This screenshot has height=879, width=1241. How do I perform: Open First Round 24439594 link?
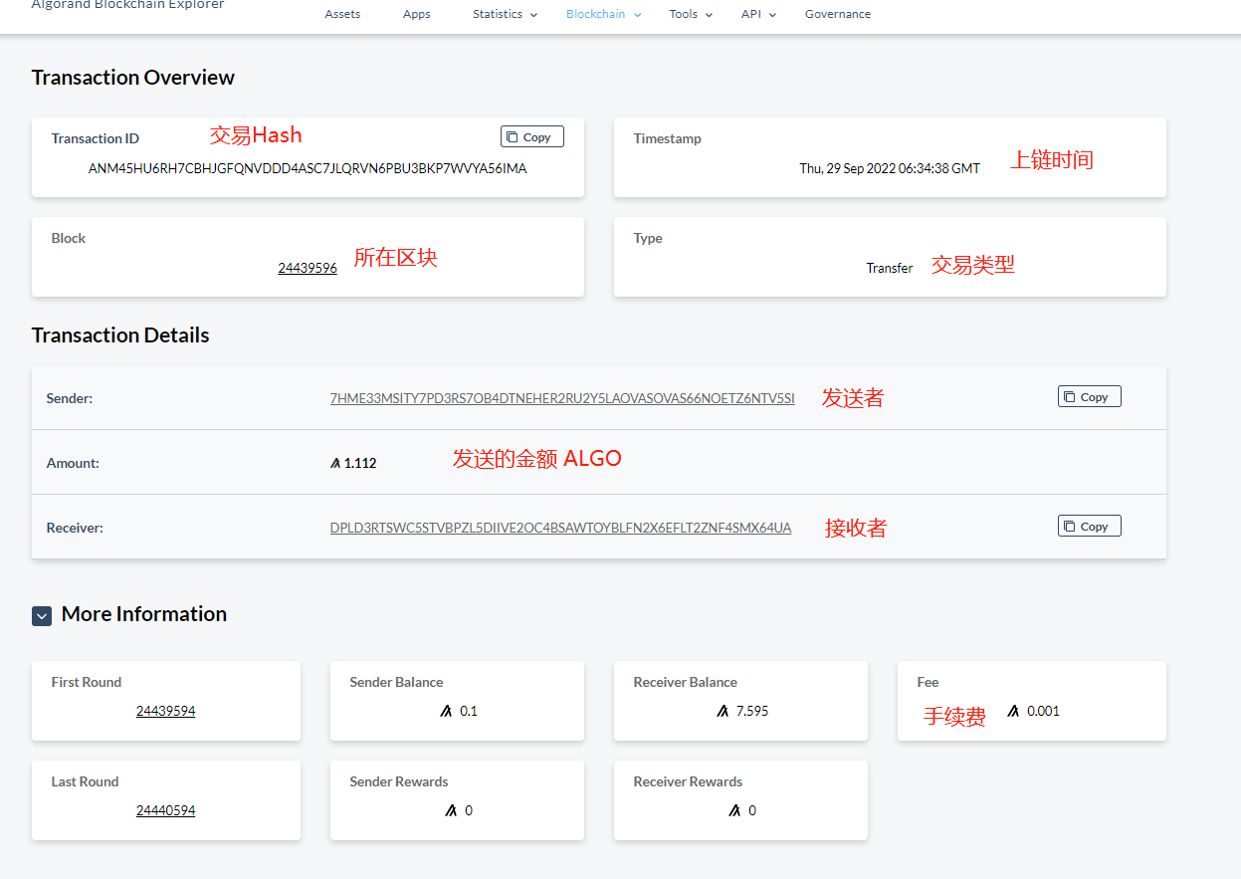click(165, 711)
